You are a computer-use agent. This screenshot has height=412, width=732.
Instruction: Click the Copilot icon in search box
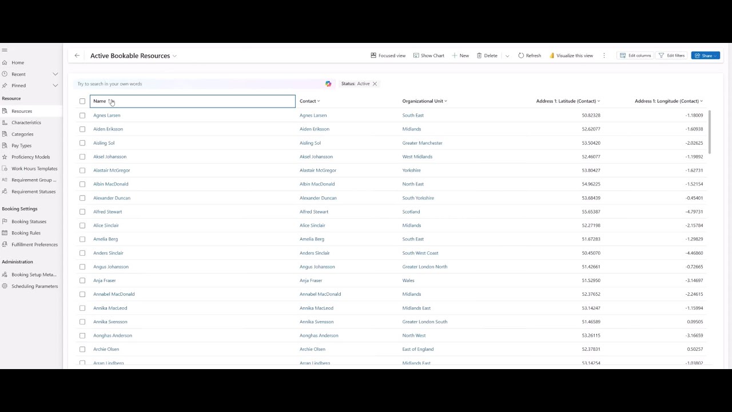328,84
